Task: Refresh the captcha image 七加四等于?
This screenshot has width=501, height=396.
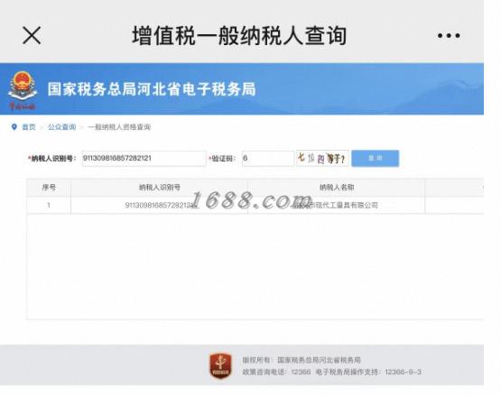Action: pos(322,159)
